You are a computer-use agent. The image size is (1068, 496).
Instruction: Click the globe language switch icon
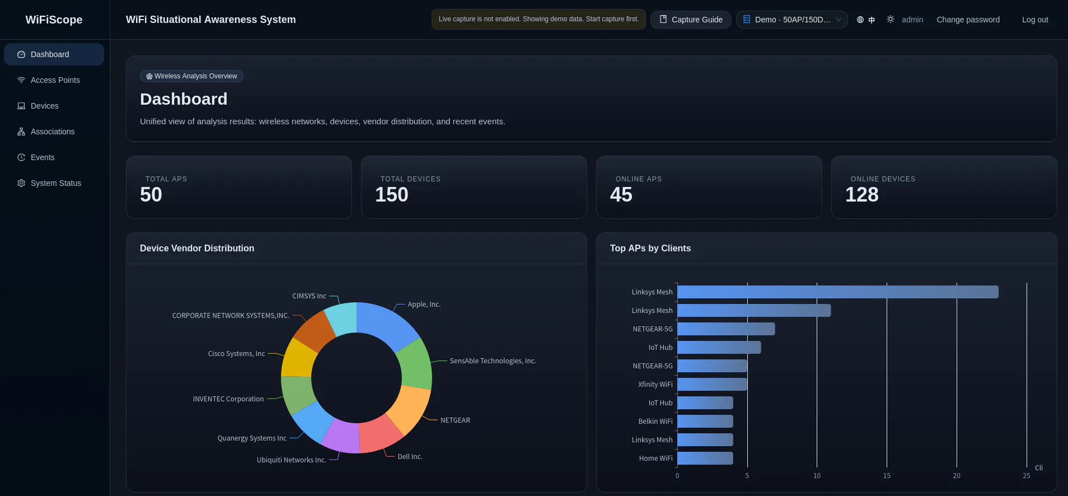coord(860,20)
